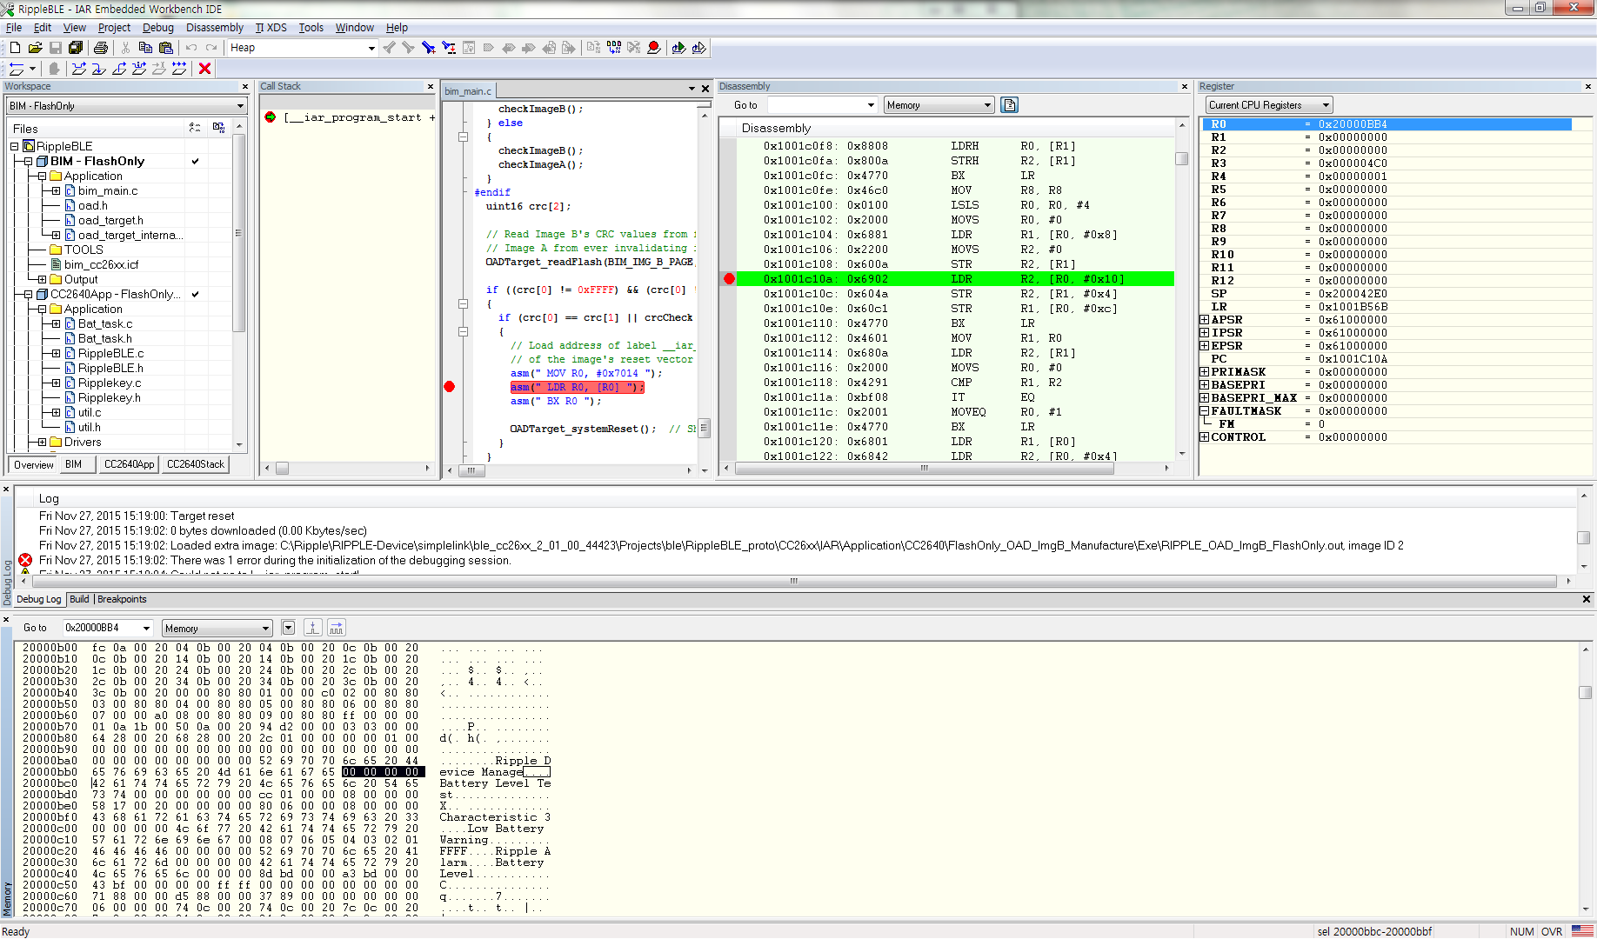The width and height of the screenshot is (1597, 939).
Task: Click the Open file toolbar icon
Action: pyautogui.click(x=35, y=48)
